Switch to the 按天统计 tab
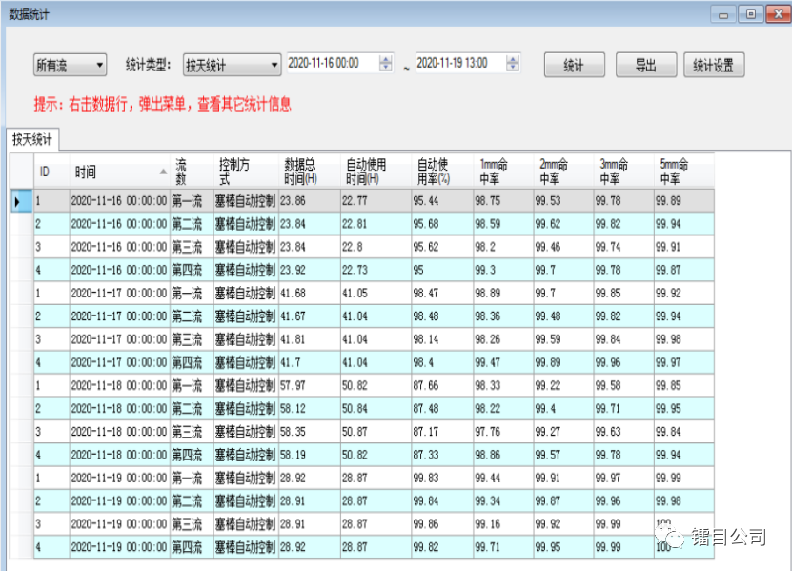This screenshot has width=792, height=571. pos(32,139)
